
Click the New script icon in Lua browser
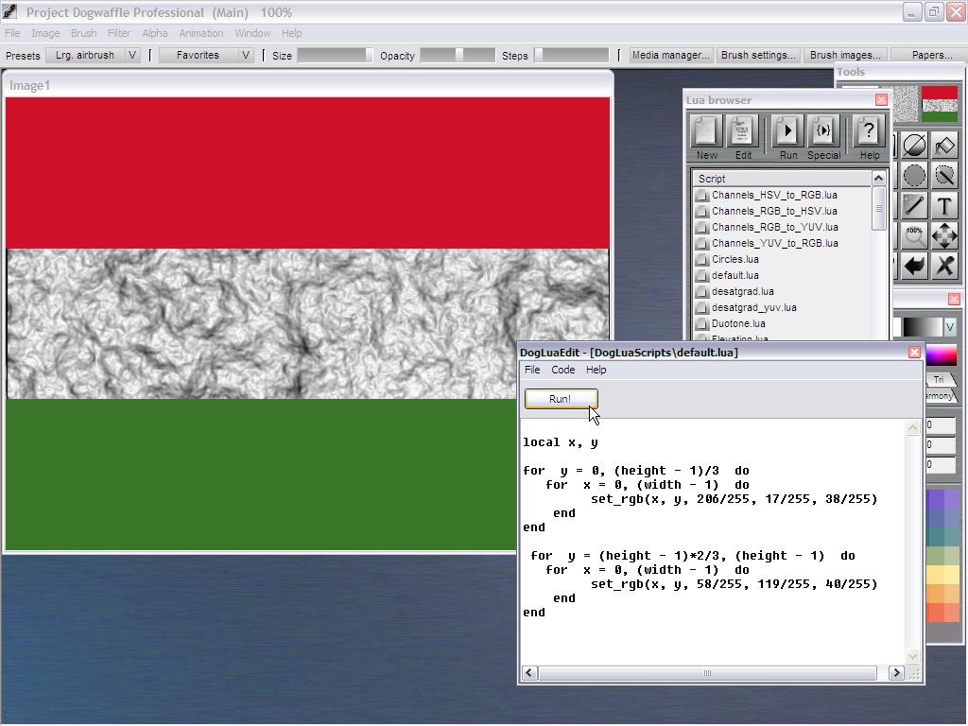(x=705, y=131)
